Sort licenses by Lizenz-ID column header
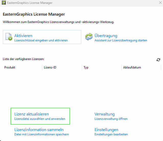Image resolution: width=163 pixels, height=141 pixels. 62,67
